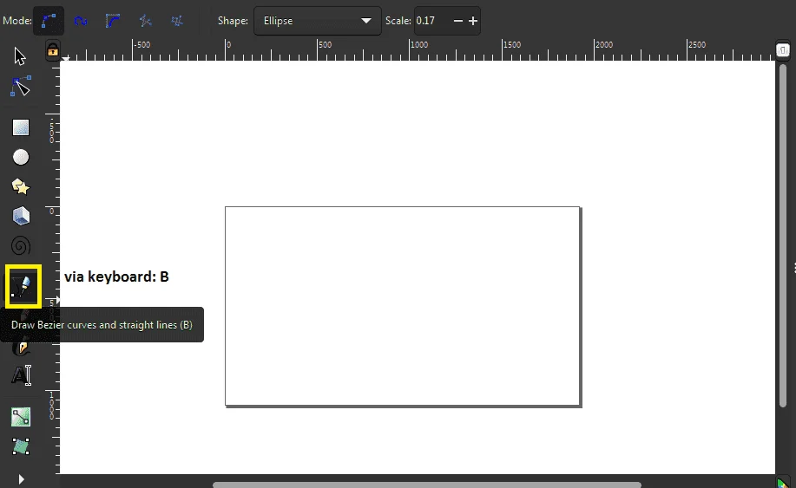The image size is (796, 488).
Task: Choose straight line segments mode
Action: 145,21
